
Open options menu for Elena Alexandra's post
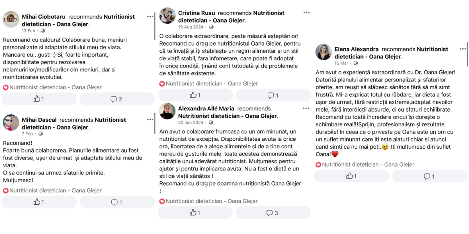[x=463, y=49]
